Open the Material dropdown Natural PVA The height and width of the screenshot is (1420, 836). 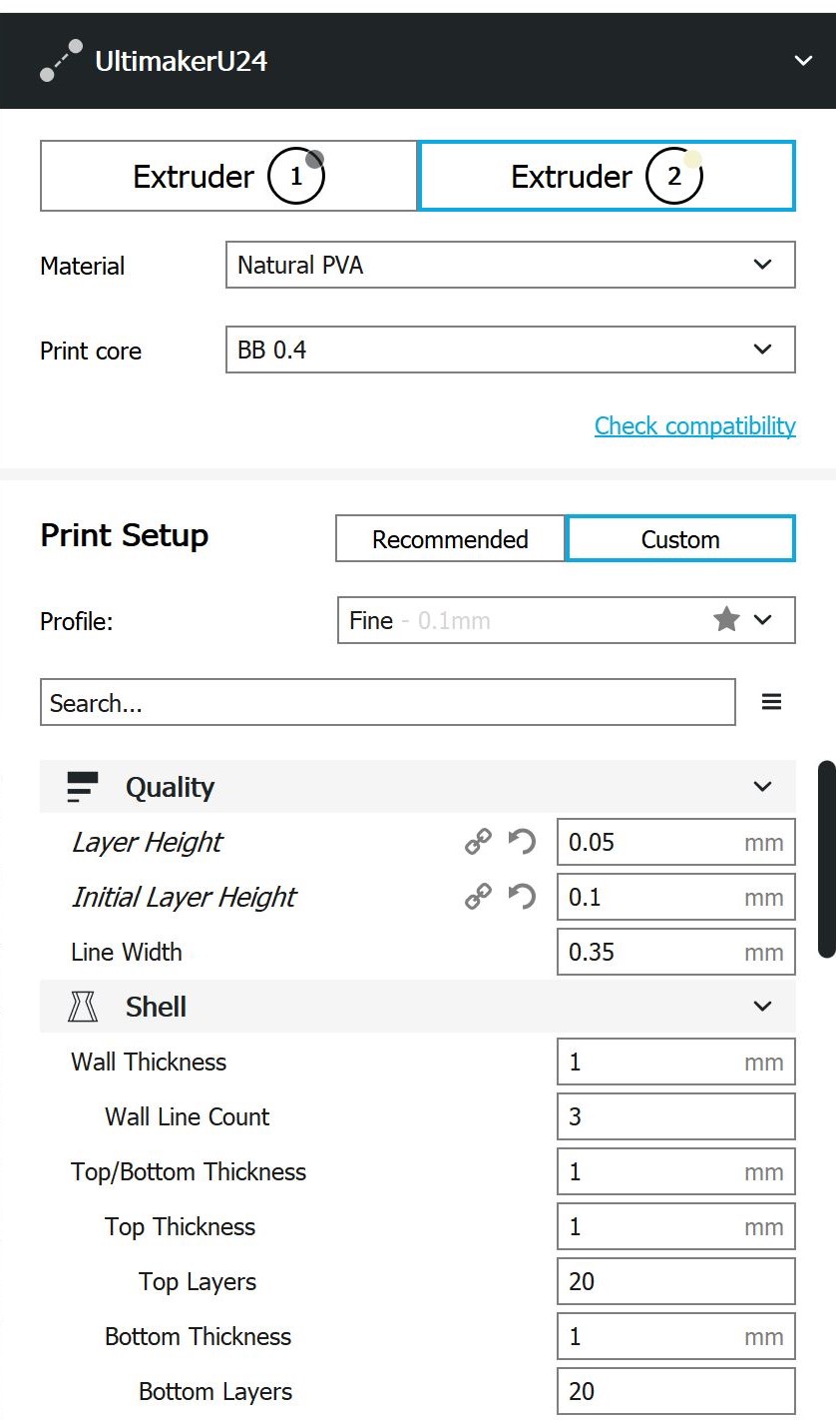click(x=510, y=265)
